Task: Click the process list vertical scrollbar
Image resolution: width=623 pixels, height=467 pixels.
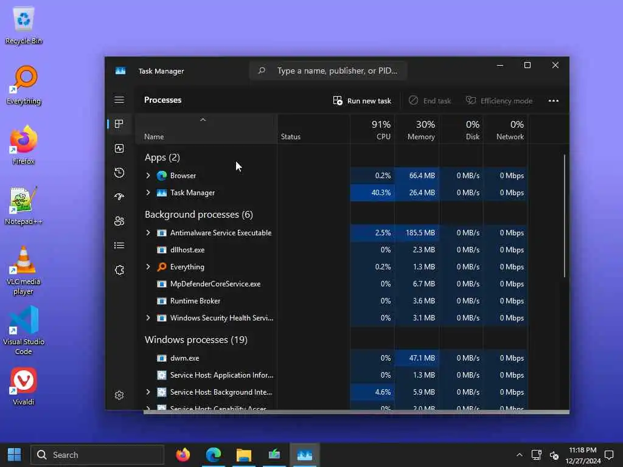Action: pos(564,216)
